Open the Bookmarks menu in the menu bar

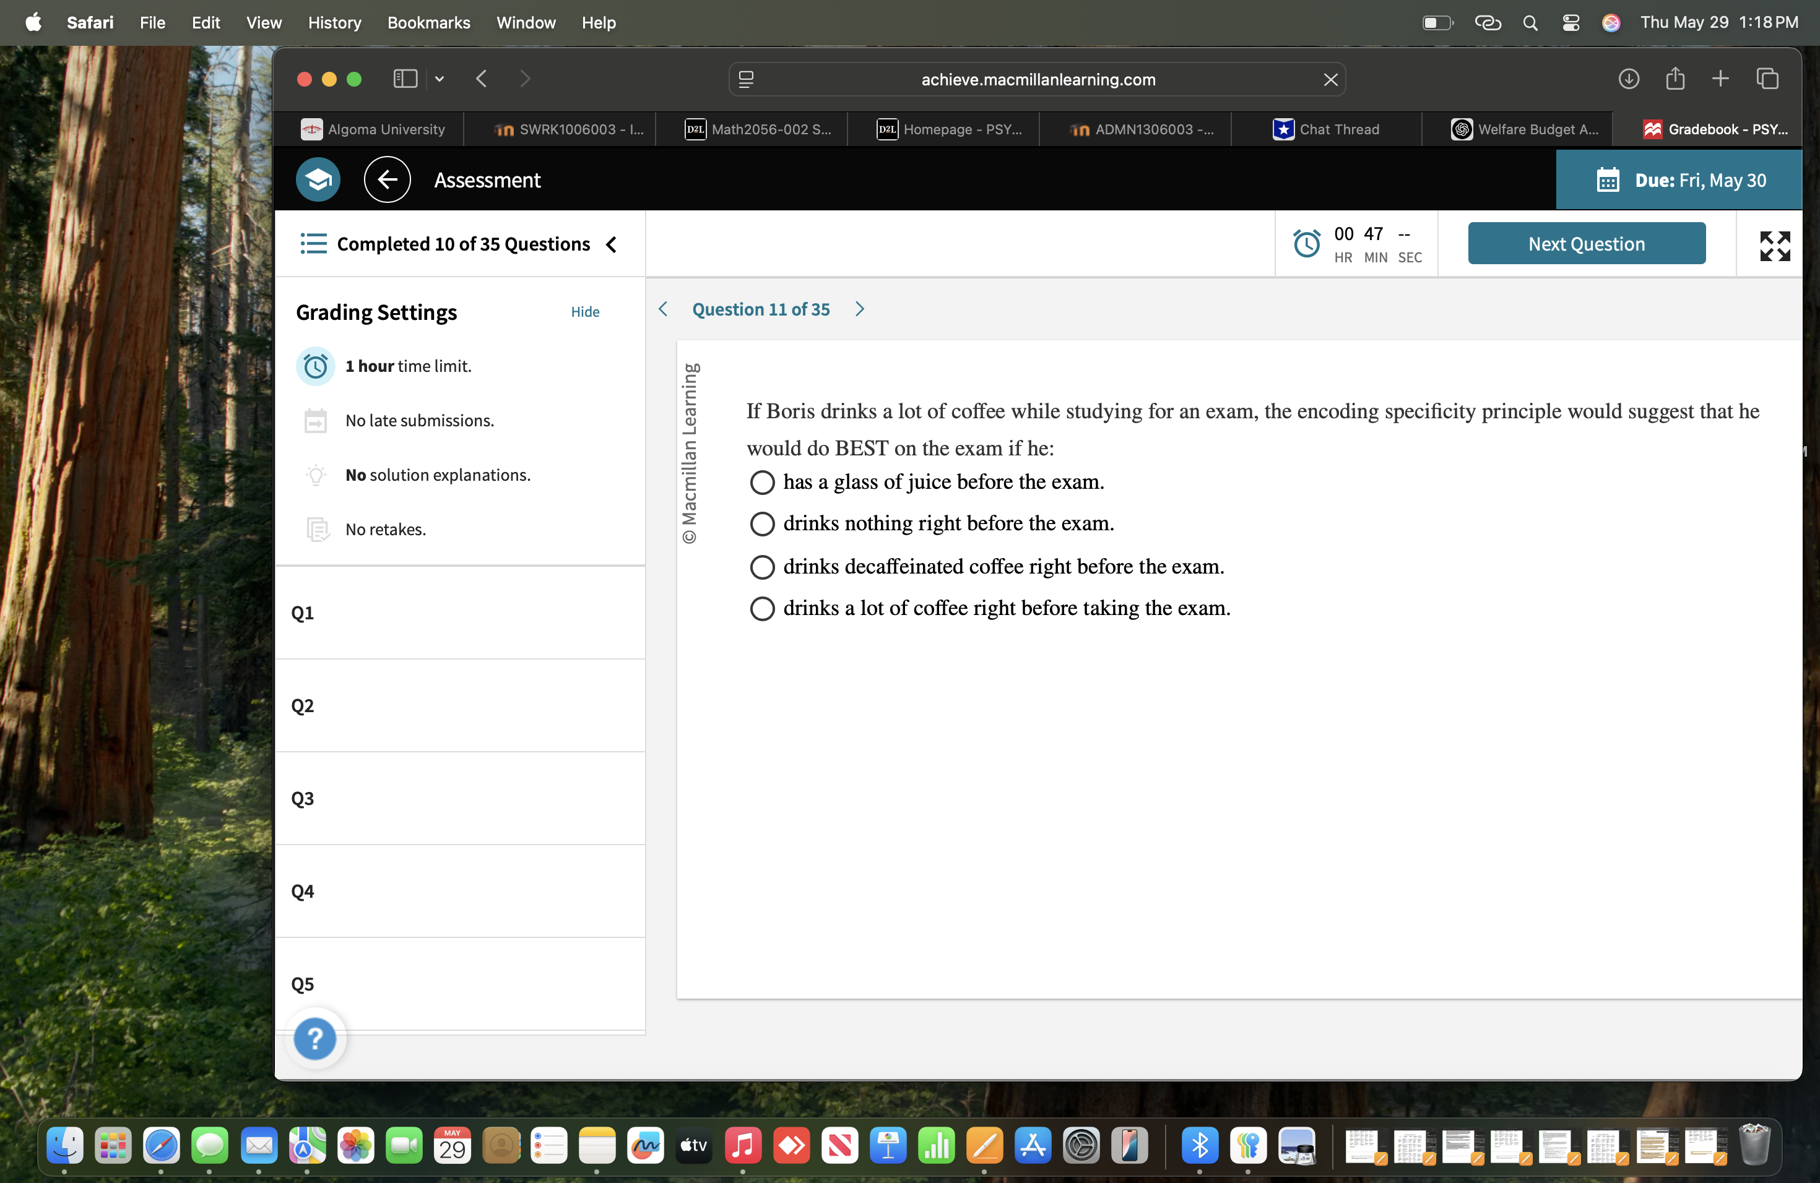[x=428, y=22]
